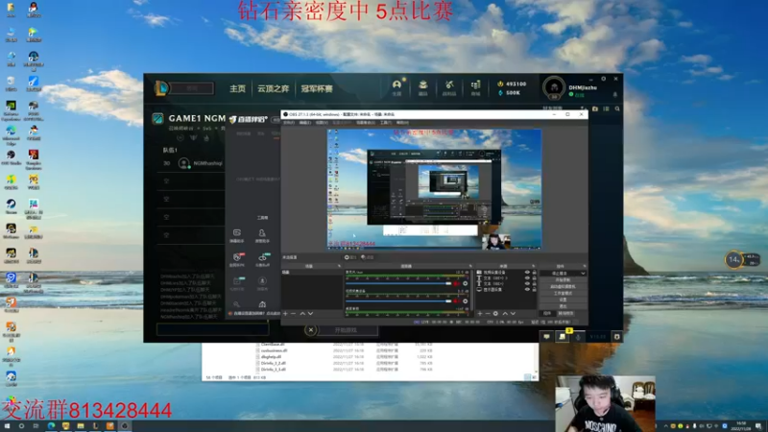768x432 pixels.
Task: Click the magnifier tool icon in helper overlay
Action: pos(237,304)
